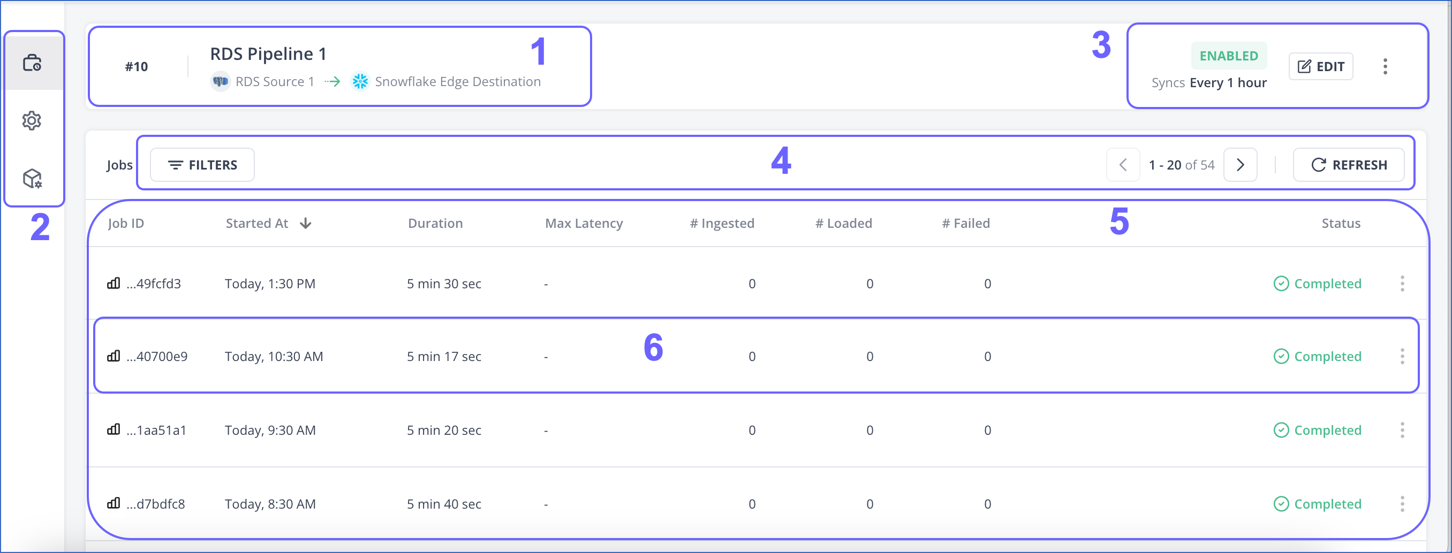This screenshot has width=1452, height=553.
Task: Select job ID ...1aa51a1
Action: click(x=156, y=429)
